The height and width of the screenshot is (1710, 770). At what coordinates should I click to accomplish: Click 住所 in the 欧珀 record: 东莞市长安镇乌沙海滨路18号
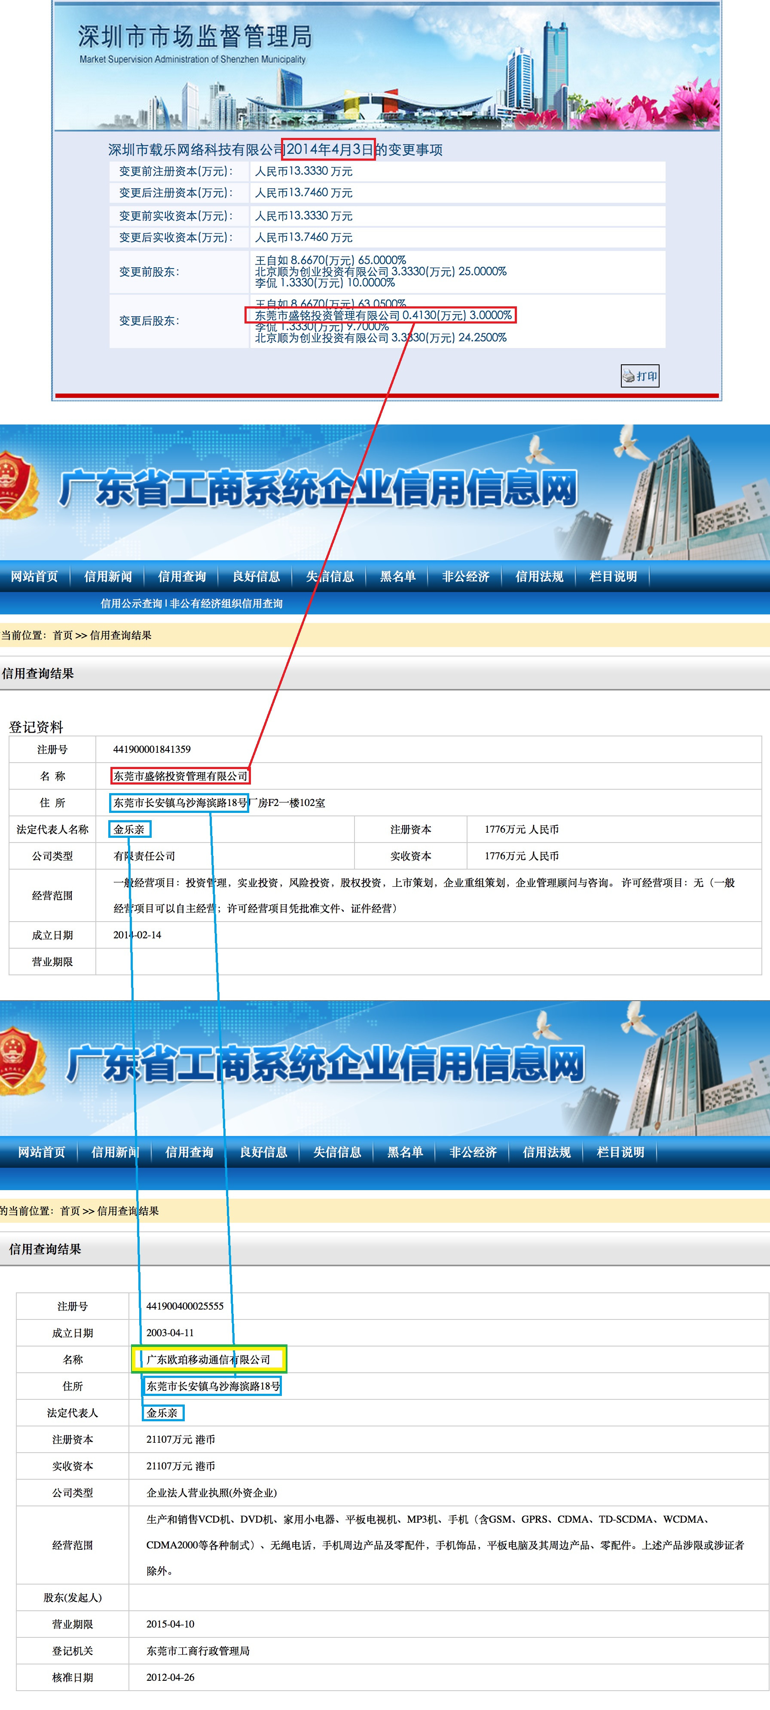click(213, 1386)
